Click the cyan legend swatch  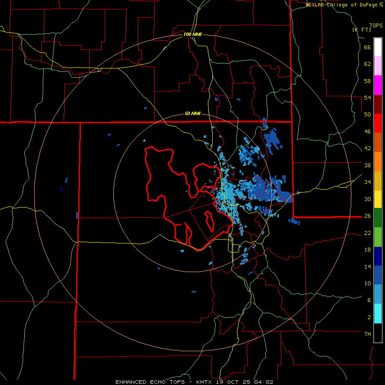[378, 314]
